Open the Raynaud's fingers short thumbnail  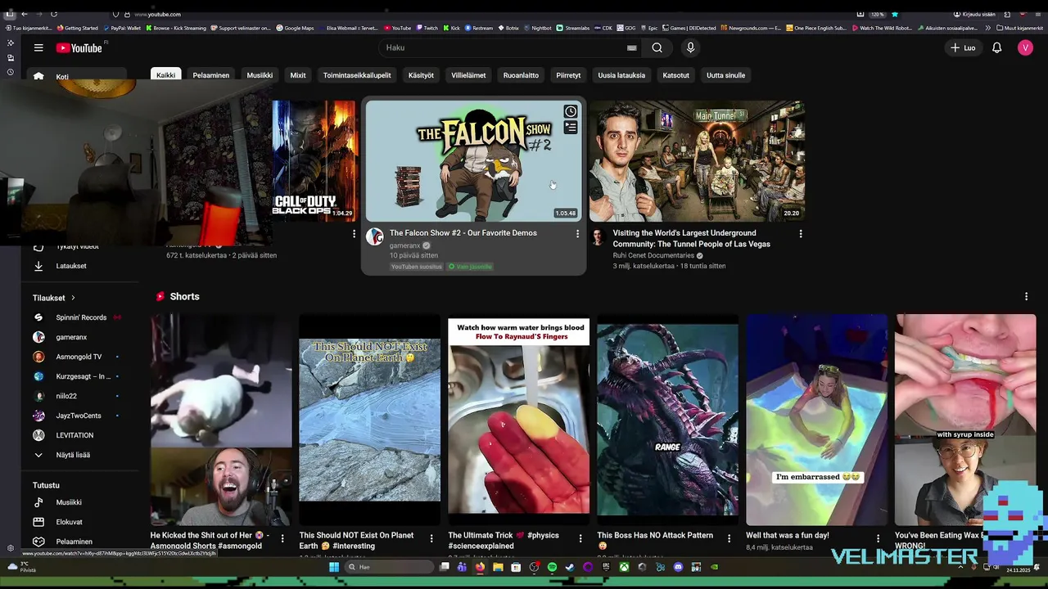518,419
